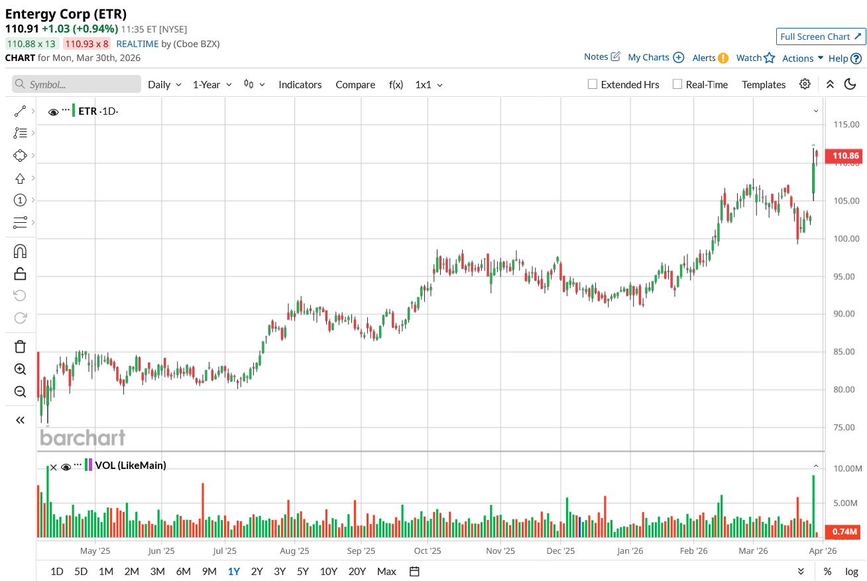867x581 pixels.
Task: Collapse the left drawing toolbar
Action: tap(20, 420)
